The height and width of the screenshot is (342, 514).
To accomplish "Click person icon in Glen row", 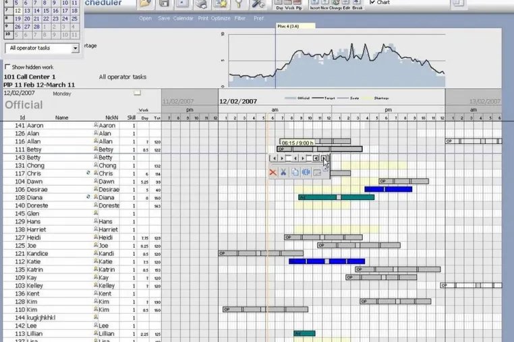I will pos(96,213).
